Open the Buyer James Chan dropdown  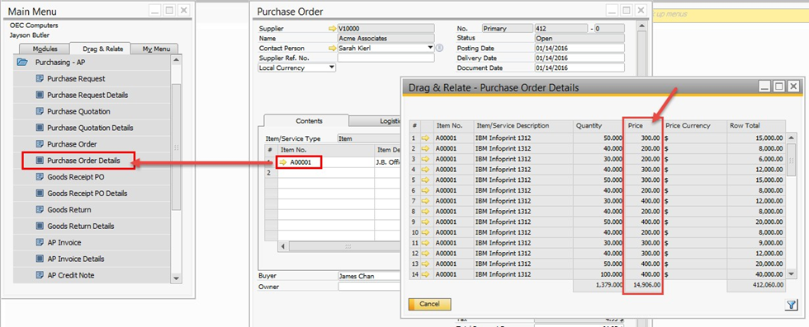click(368, 276)
